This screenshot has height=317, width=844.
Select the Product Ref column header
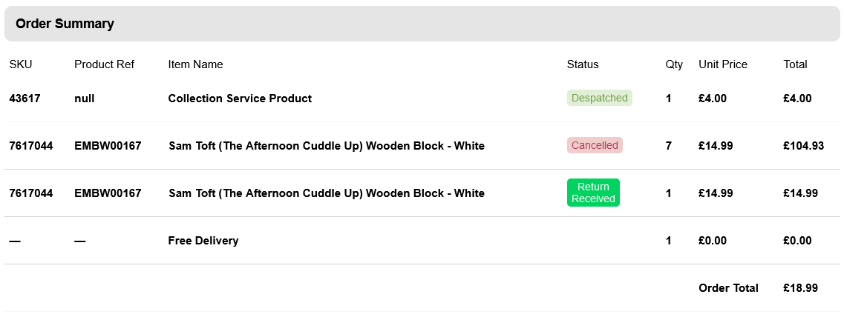tap(104, 64)
